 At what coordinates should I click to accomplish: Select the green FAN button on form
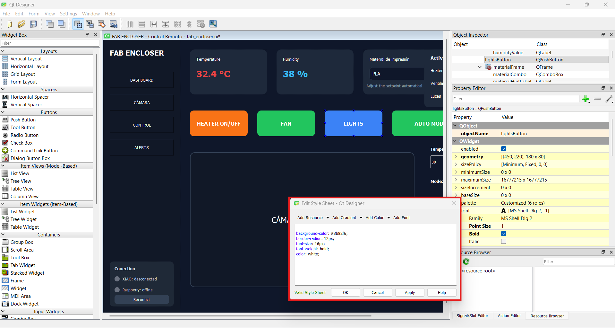pyautogui.click(x=286, y=123)
